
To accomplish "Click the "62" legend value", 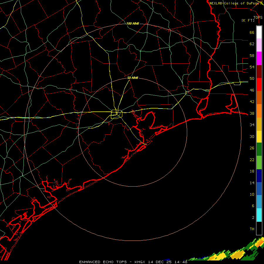I will [252, 44].
